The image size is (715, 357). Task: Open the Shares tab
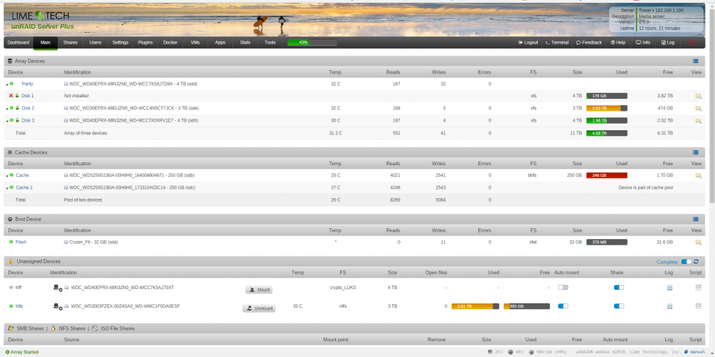[70, 42]
